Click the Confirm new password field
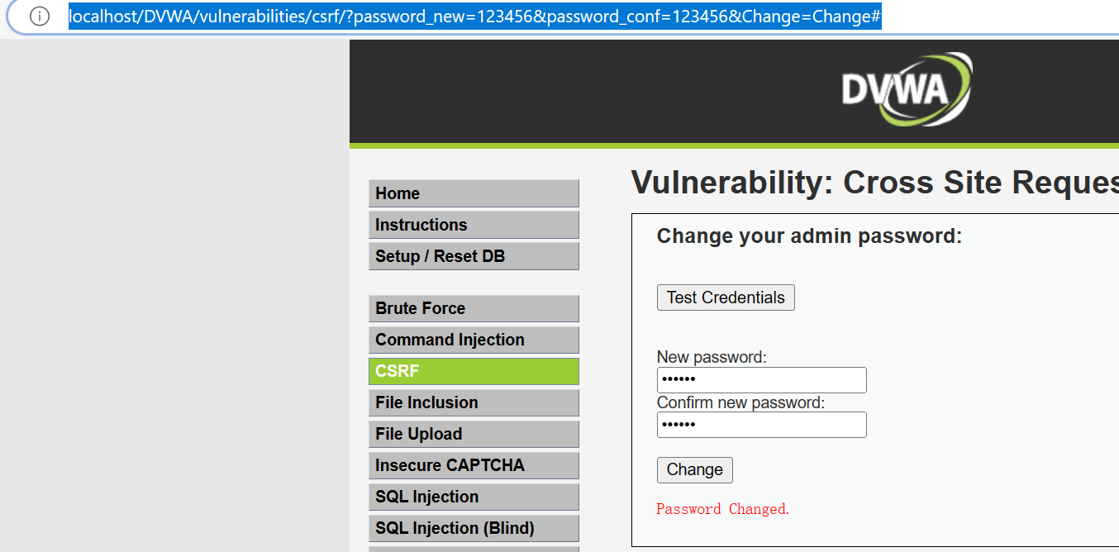Viewport: 1119px width, 552px height. point(761,425)
